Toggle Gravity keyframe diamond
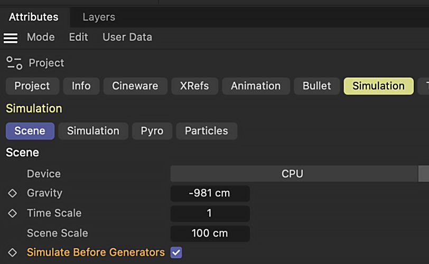 click(x=12, y=193)
